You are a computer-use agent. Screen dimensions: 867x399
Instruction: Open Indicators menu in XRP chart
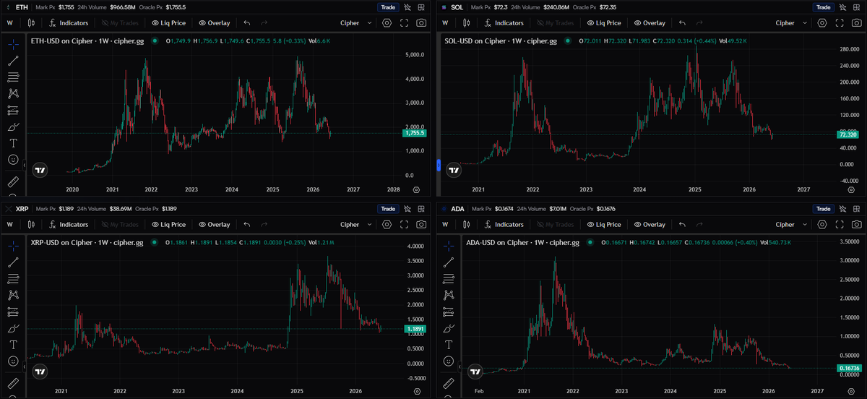pos(69,225)
